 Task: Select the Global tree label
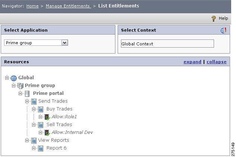(x=26, y=78)
